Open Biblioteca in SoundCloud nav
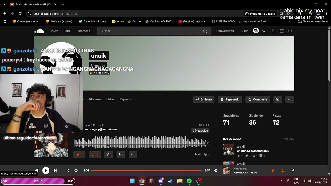 (83, 31)
